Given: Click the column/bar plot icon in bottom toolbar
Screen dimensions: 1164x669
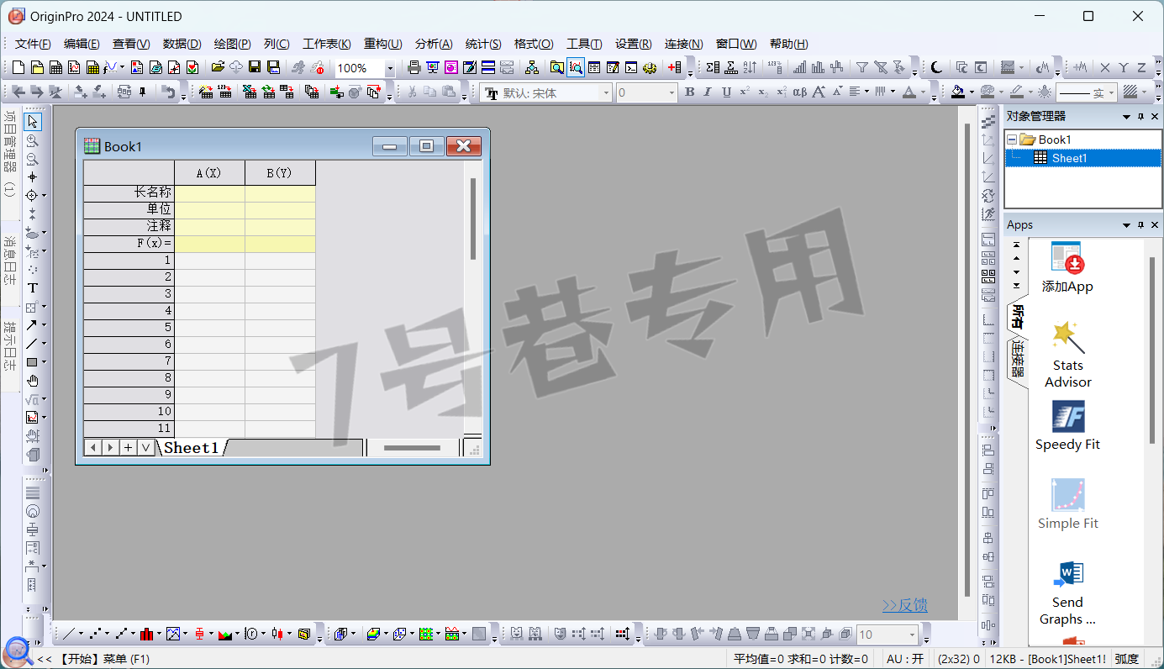Looking at the screenshot, I should click(147, 635).
